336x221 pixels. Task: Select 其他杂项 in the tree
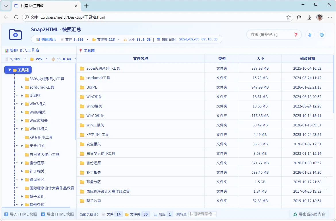(35, 205)
